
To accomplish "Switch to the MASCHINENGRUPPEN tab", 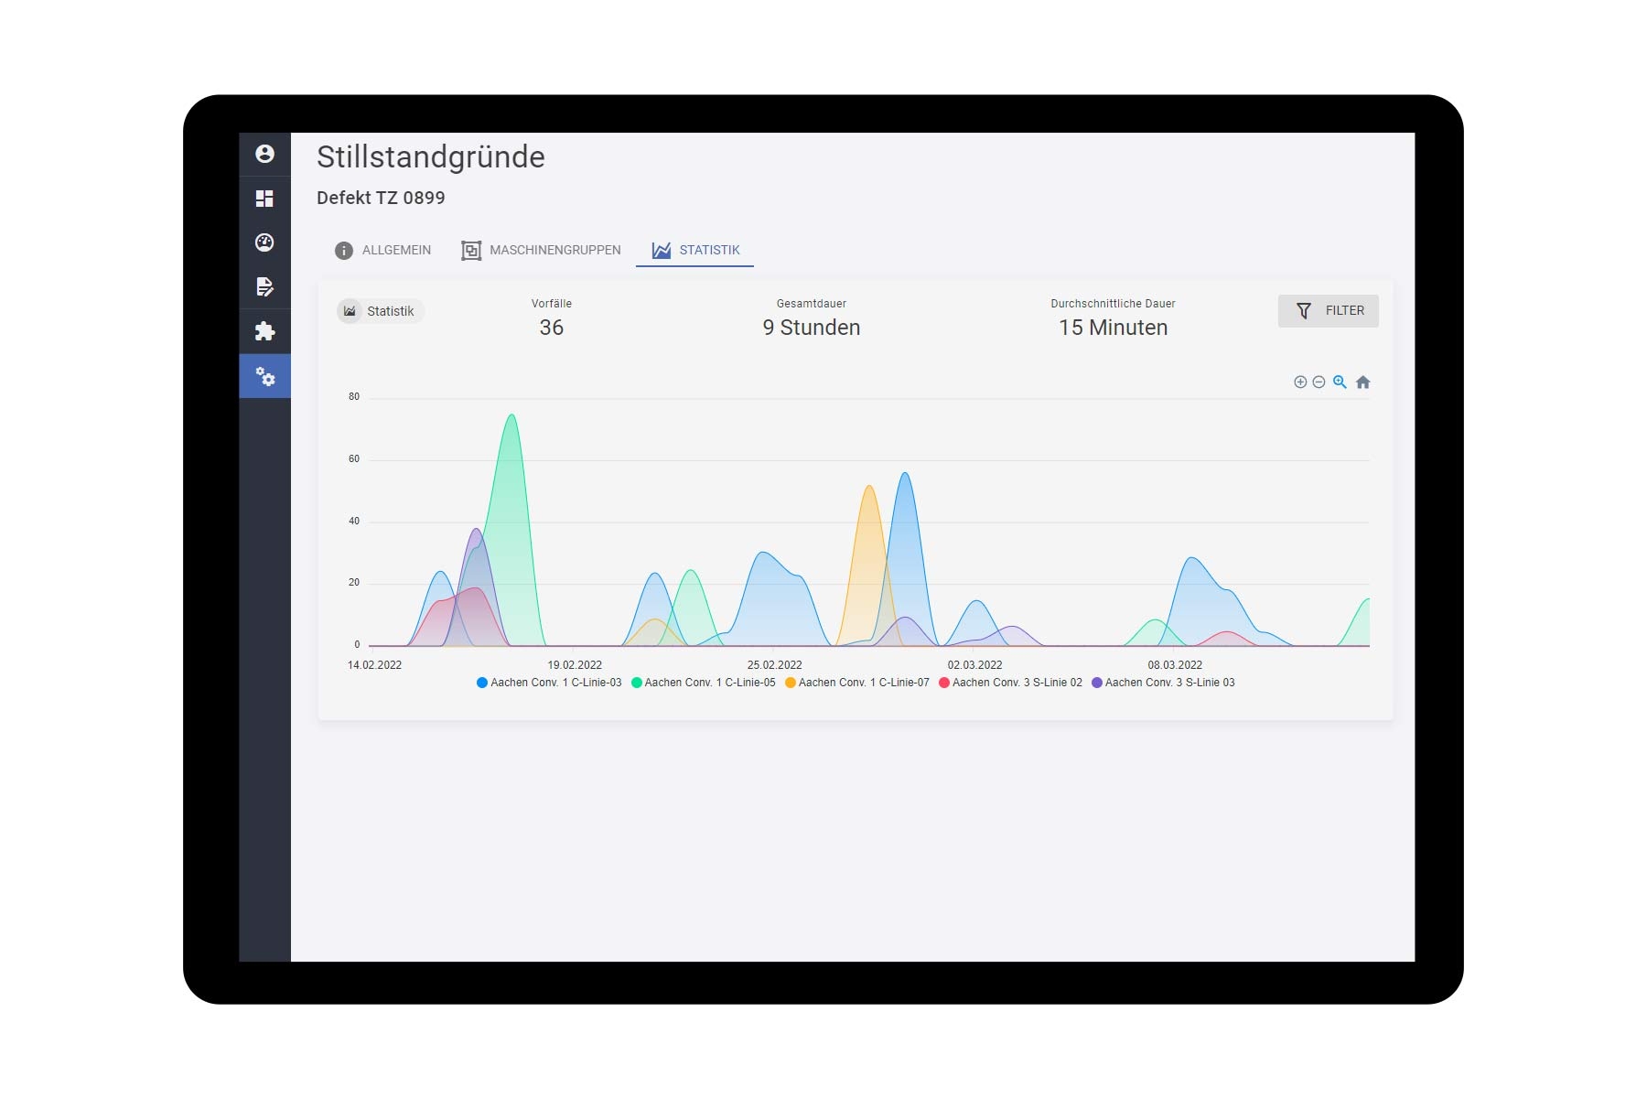I will tap(541, 250).
